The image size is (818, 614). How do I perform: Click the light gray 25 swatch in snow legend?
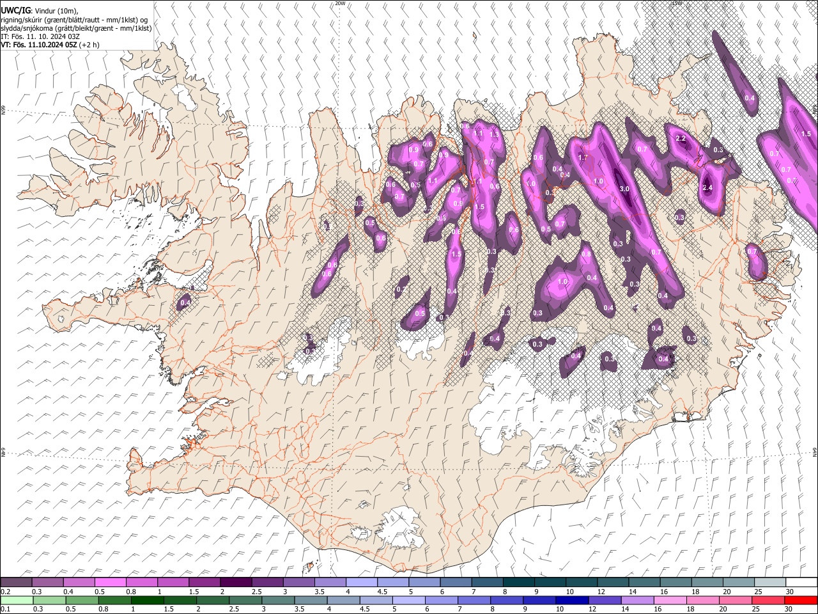point(770,582)
